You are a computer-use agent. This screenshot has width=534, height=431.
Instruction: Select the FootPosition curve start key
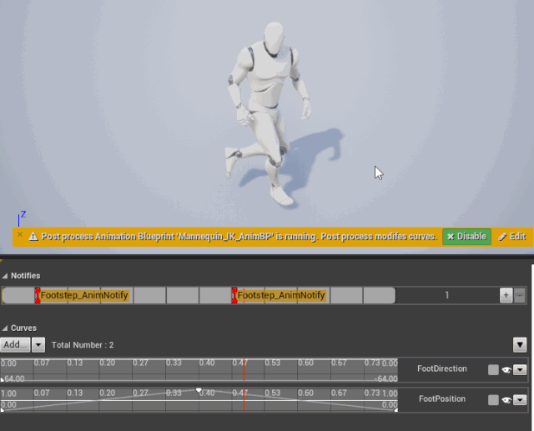point(2,410)
